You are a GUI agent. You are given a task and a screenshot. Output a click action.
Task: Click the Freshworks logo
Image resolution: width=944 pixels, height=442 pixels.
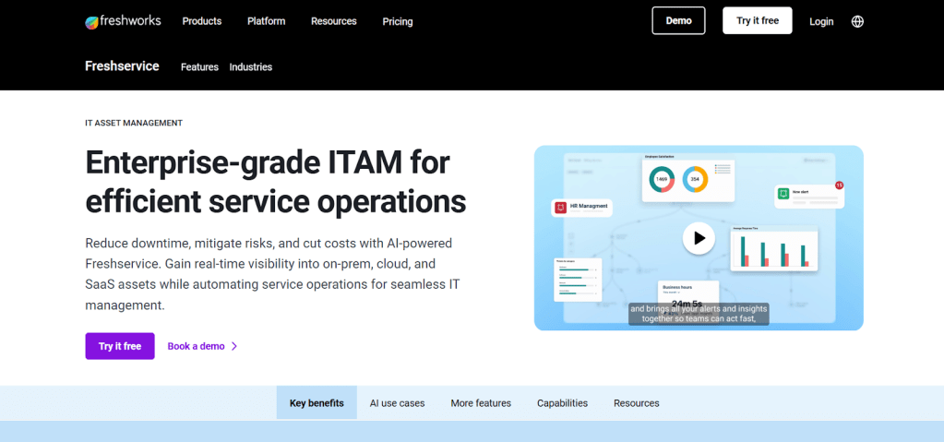coord(123,21)
